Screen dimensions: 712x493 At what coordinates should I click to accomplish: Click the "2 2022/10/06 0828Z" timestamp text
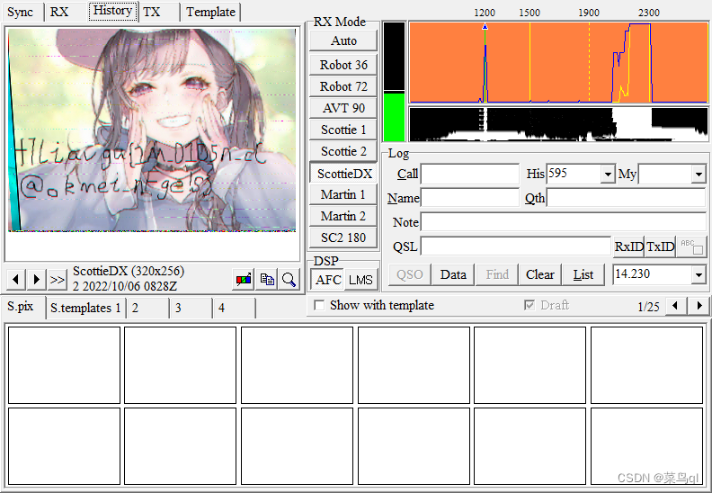click(x=125, y=286)
